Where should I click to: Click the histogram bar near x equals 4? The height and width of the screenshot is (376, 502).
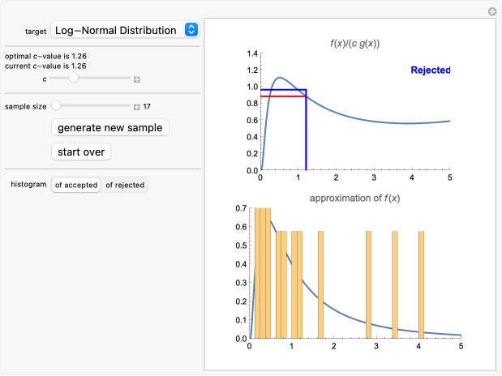coord(421,284)
